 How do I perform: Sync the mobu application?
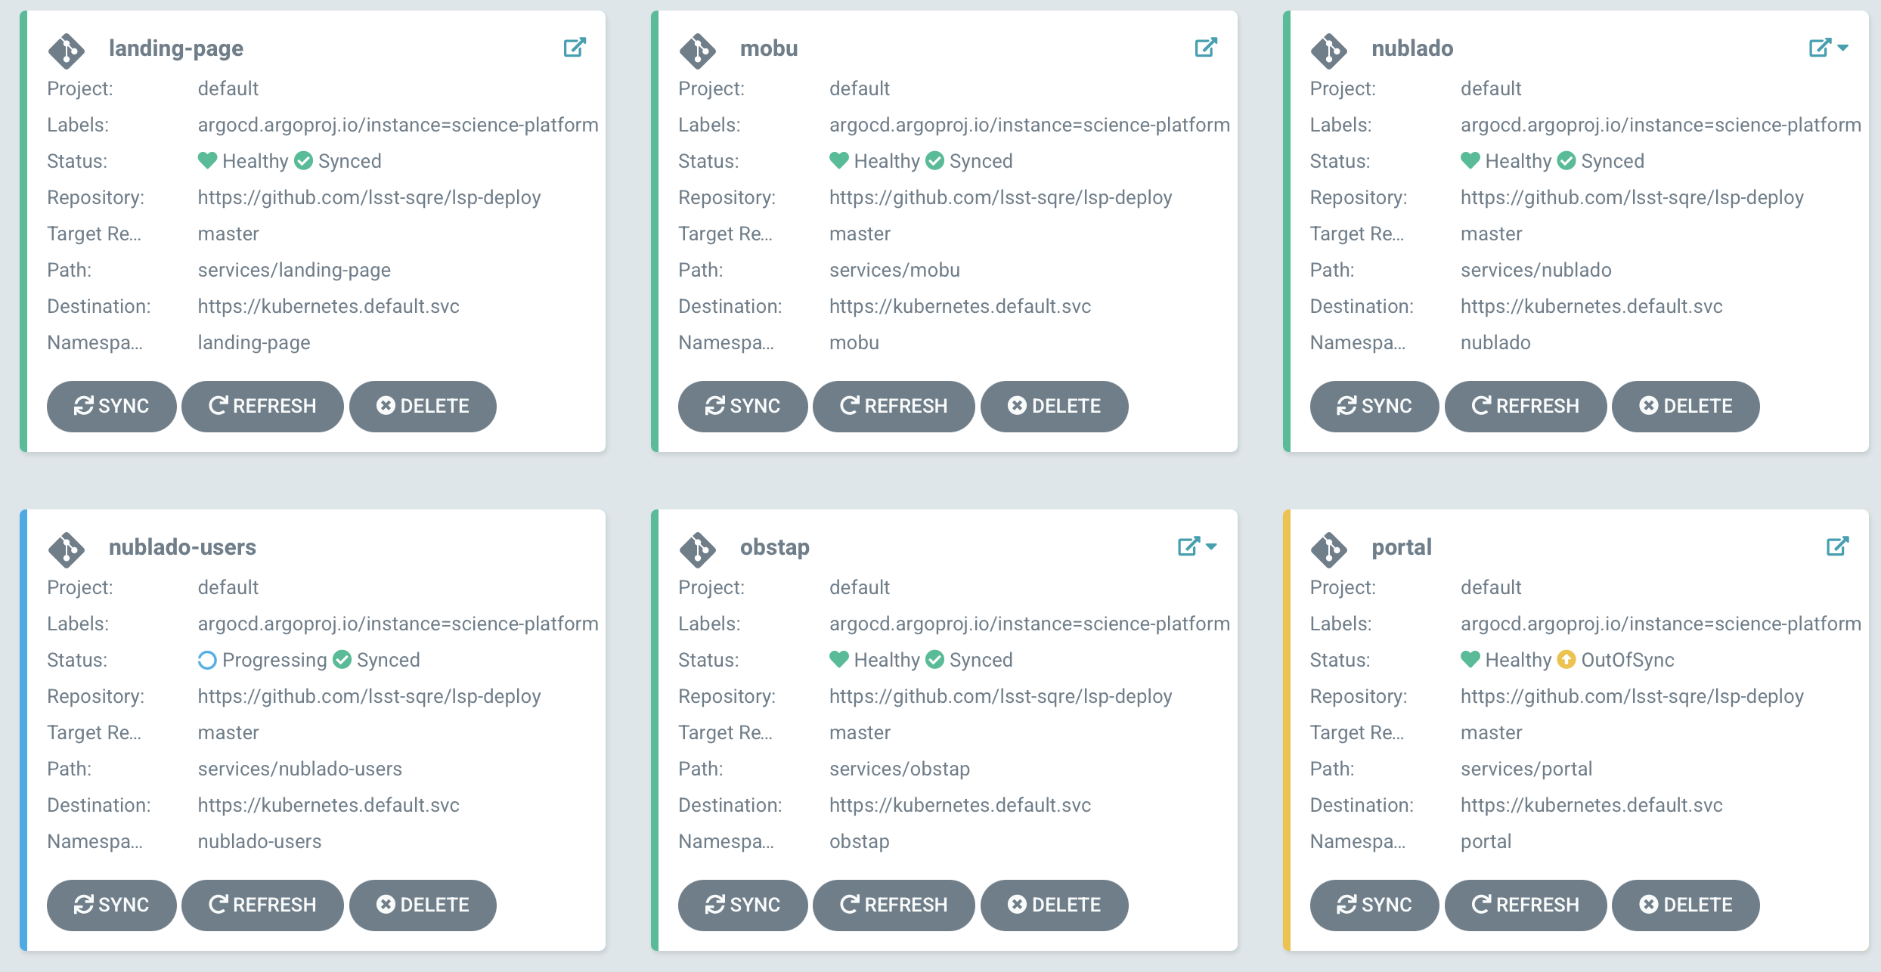coord(743,406)
